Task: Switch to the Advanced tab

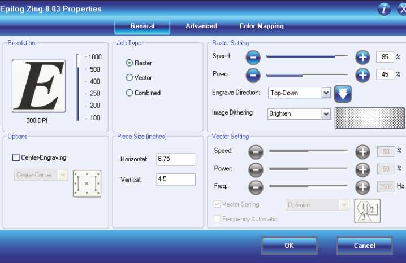Action: click(x=201, y=26)
